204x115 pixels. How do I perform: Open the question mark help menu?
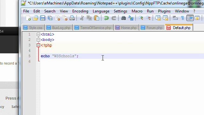(194, 11)
